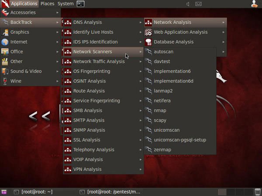Click the VPN Analysis network icon
The image size is (262, 196).
pos(68,169)
